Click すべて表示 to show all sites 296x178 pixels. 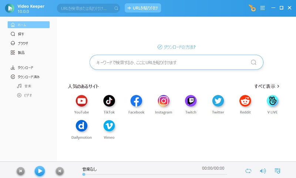click(267, 86)
